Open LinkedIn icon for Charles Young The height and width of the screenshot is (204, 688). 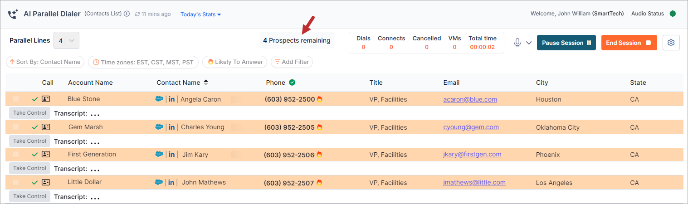coord(171,127)
